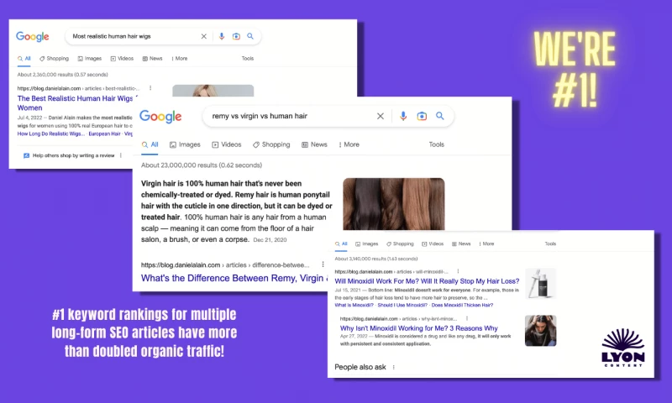Open 'How Long Do Realistic Wigs...' sitelink

(51, 134)
